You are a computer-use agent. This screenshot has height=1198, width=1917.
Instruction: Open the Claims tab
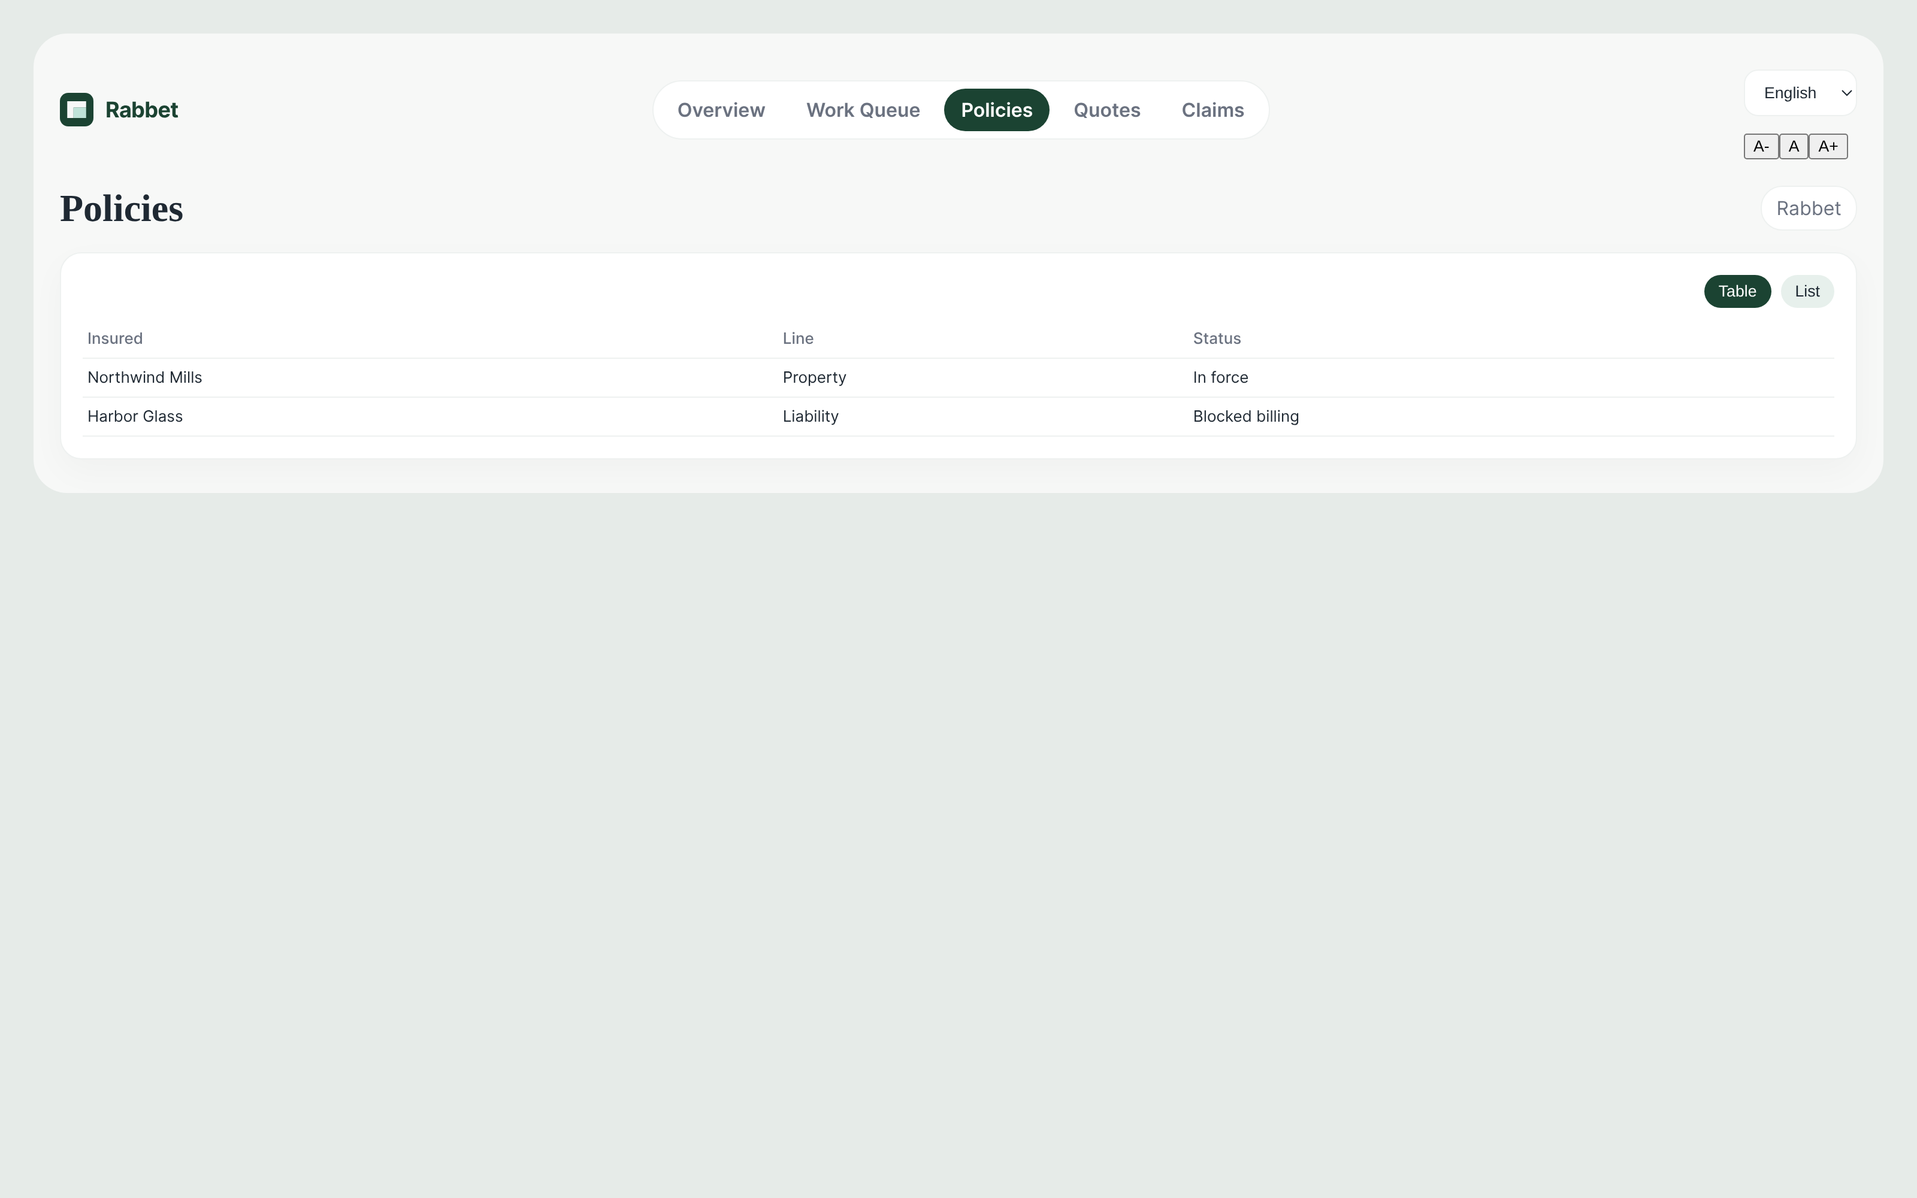[x=1213, y=110]
